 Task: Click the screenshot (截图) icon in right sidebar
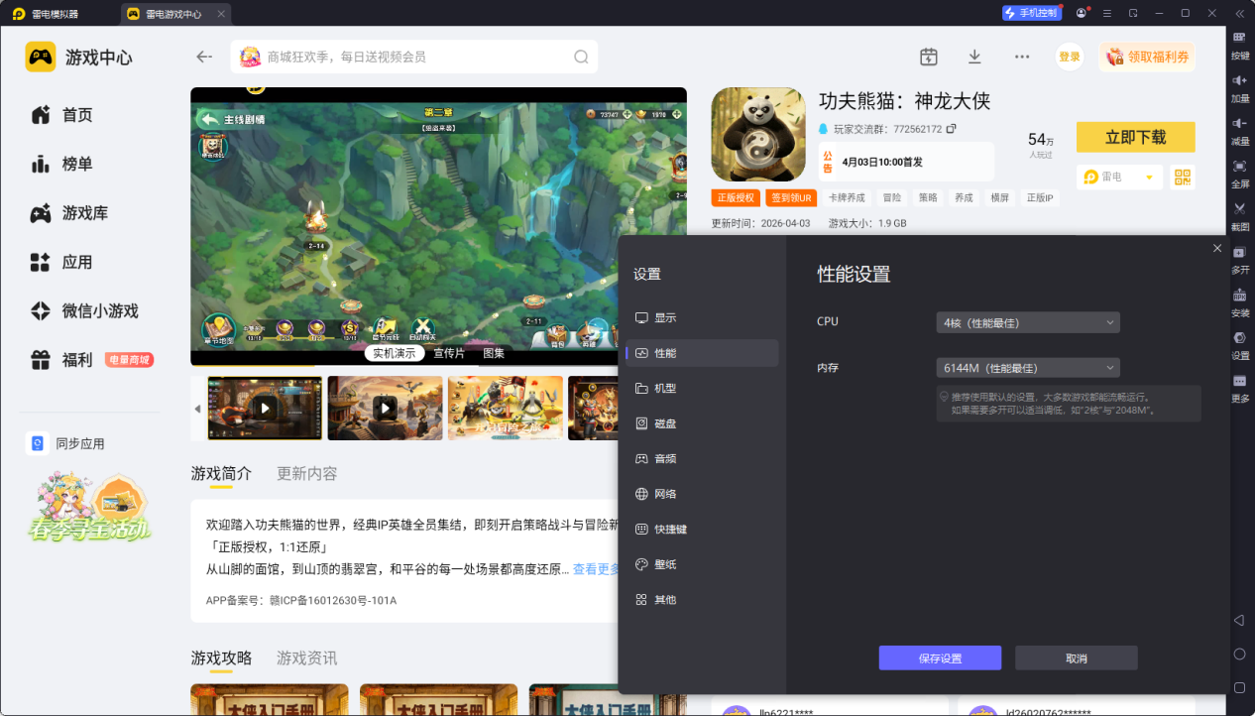1239,213
